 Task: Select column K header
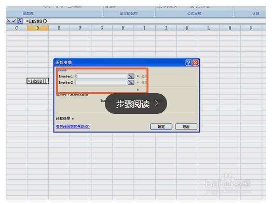pos(187,28)
